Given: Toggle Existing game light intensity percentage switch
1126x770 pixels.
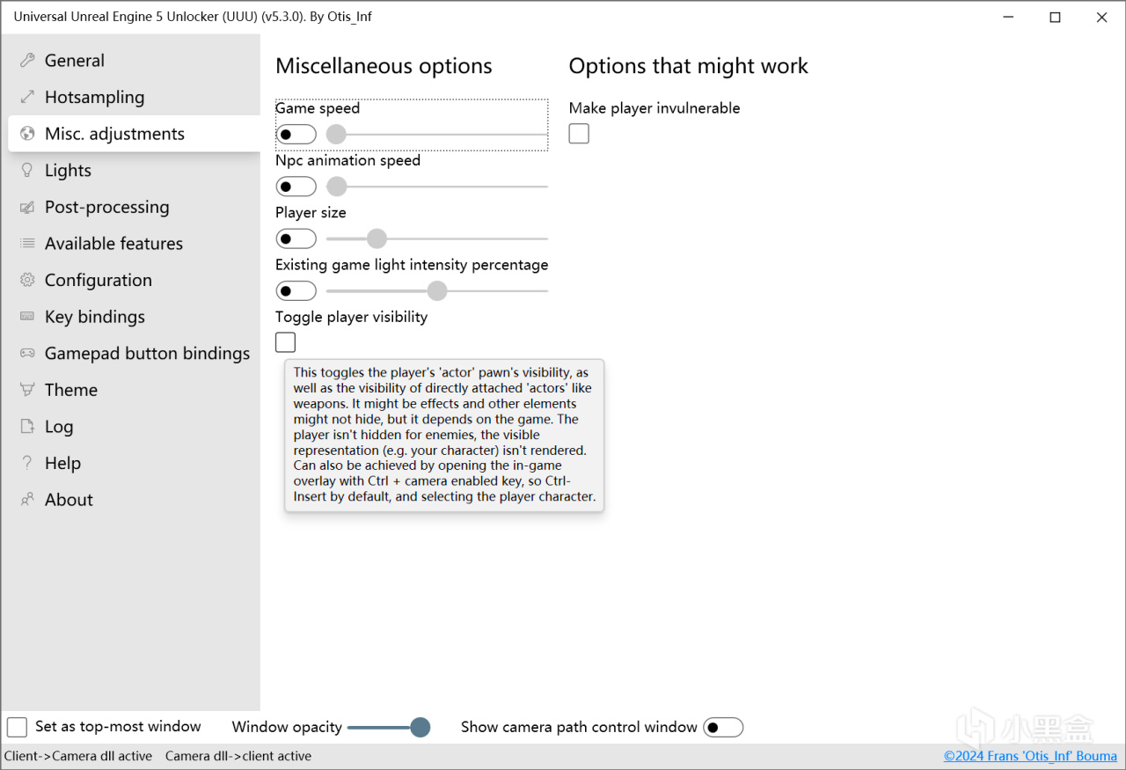Looking at the screenshot, I should click(x=296, y=290).
